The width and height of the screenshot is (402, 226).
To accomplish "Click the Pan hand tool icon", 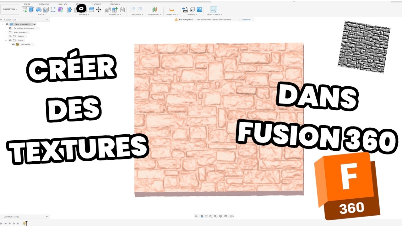I will [206, 216].
